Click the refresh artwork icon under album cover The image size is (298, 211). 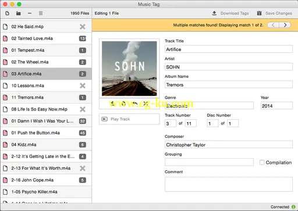(x=123, y=103)
